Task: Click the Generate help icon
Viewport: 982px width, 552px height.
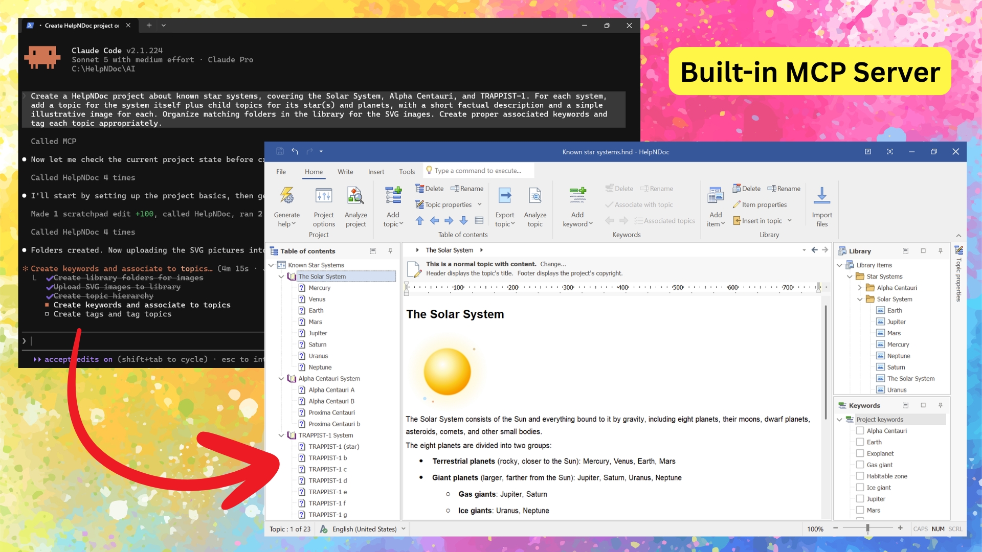Action: click(287, 196)
